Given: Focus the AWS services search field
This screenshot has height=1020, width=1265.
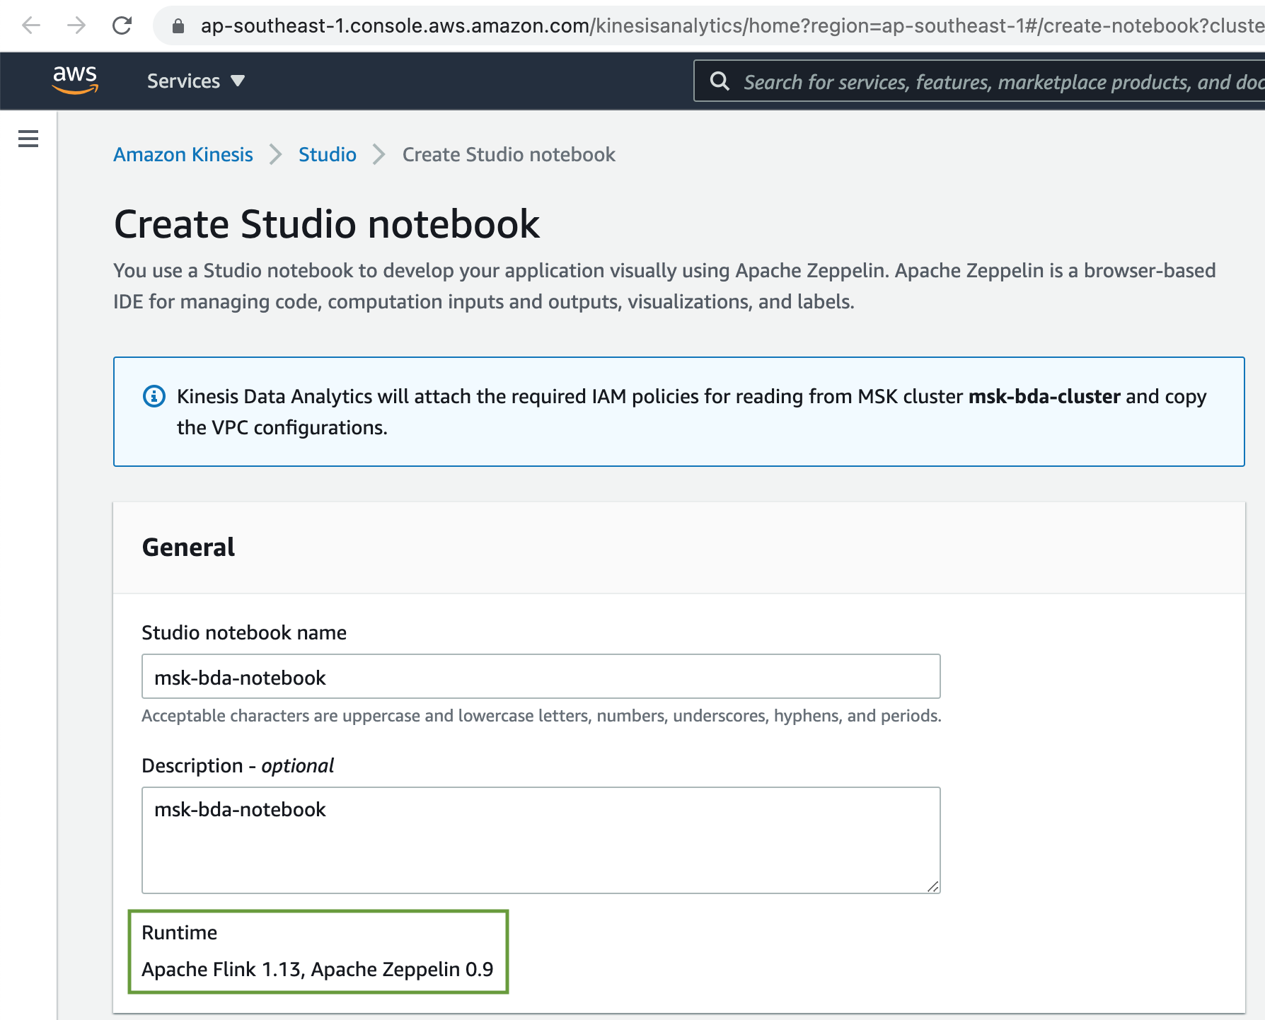Looking at the screenshot, I should (979, 81).
